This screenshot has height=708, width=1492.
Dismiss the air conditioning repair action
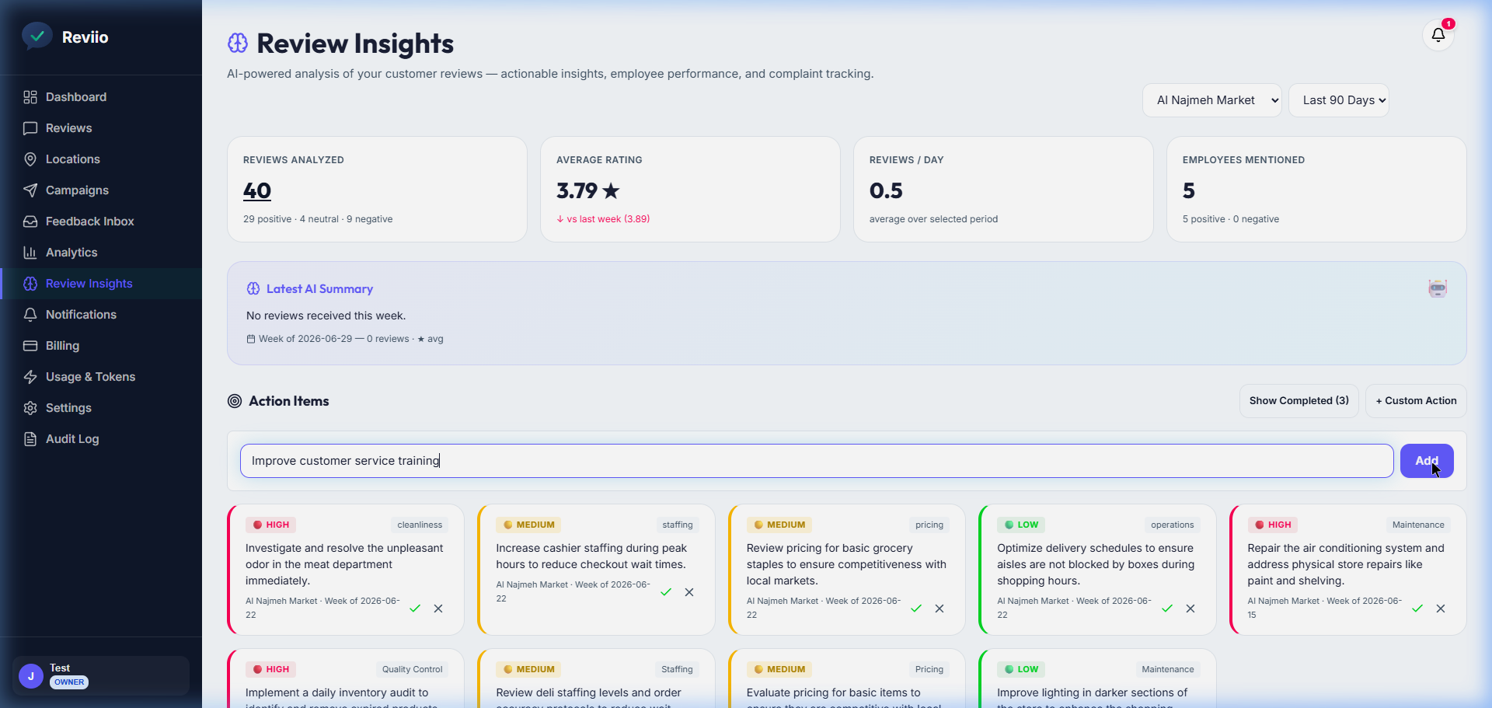coord(1441,609)
